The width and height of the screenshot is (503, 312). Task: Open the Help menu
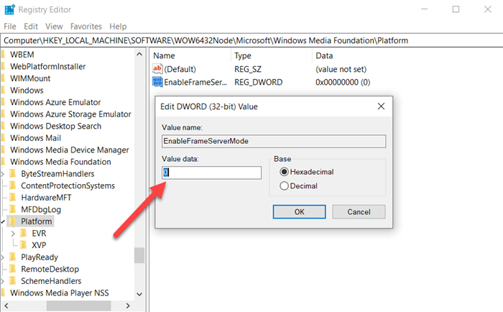(x=118, y=27)
